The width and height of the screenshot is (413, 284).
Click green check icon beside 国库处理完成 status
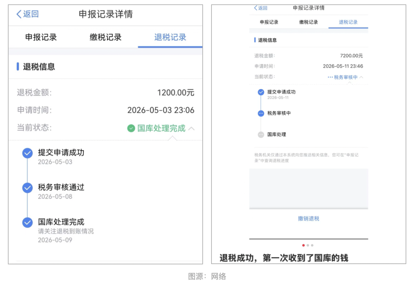click(x=131, y=128)
